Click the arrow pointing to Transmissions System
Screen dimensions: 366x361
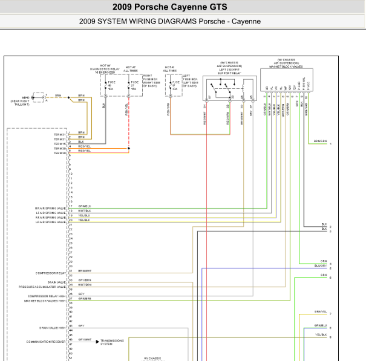tap(97, 342)
